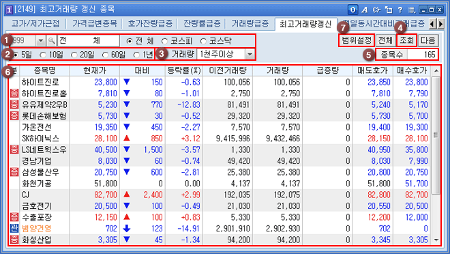Image resolution: width=450 pixels, height=254 pixels.
Task: Click the help question mark icon
Action: point(400,10)
